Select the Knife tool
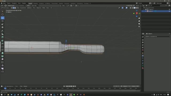The height and width of the screenshot is (96, 171). click(2, 50)
